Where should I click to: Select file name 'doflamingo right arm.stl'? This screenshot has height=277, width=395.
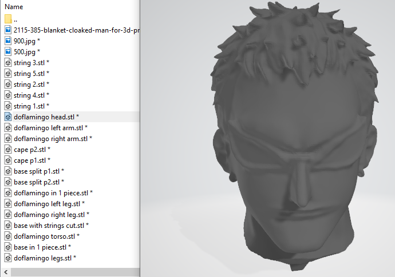coord(50,139)
